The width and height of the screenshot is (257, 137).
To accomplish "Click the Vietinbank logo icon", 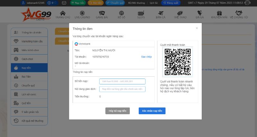I will [x=76, y=44].
